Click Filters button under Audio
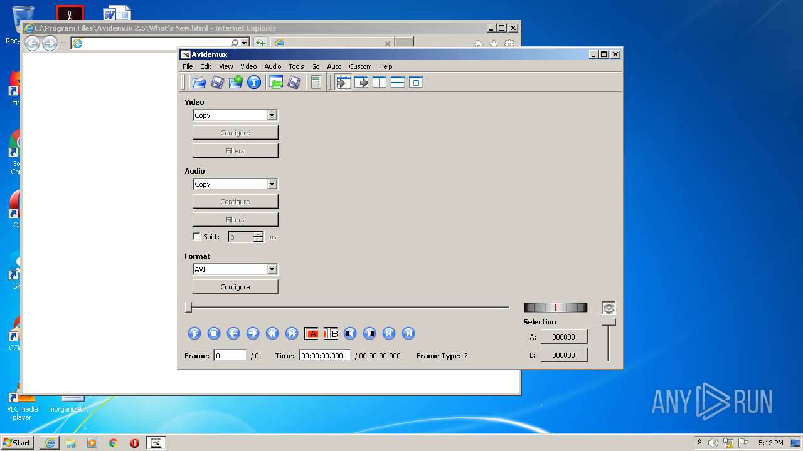803x451 pixels. point(235,220)
